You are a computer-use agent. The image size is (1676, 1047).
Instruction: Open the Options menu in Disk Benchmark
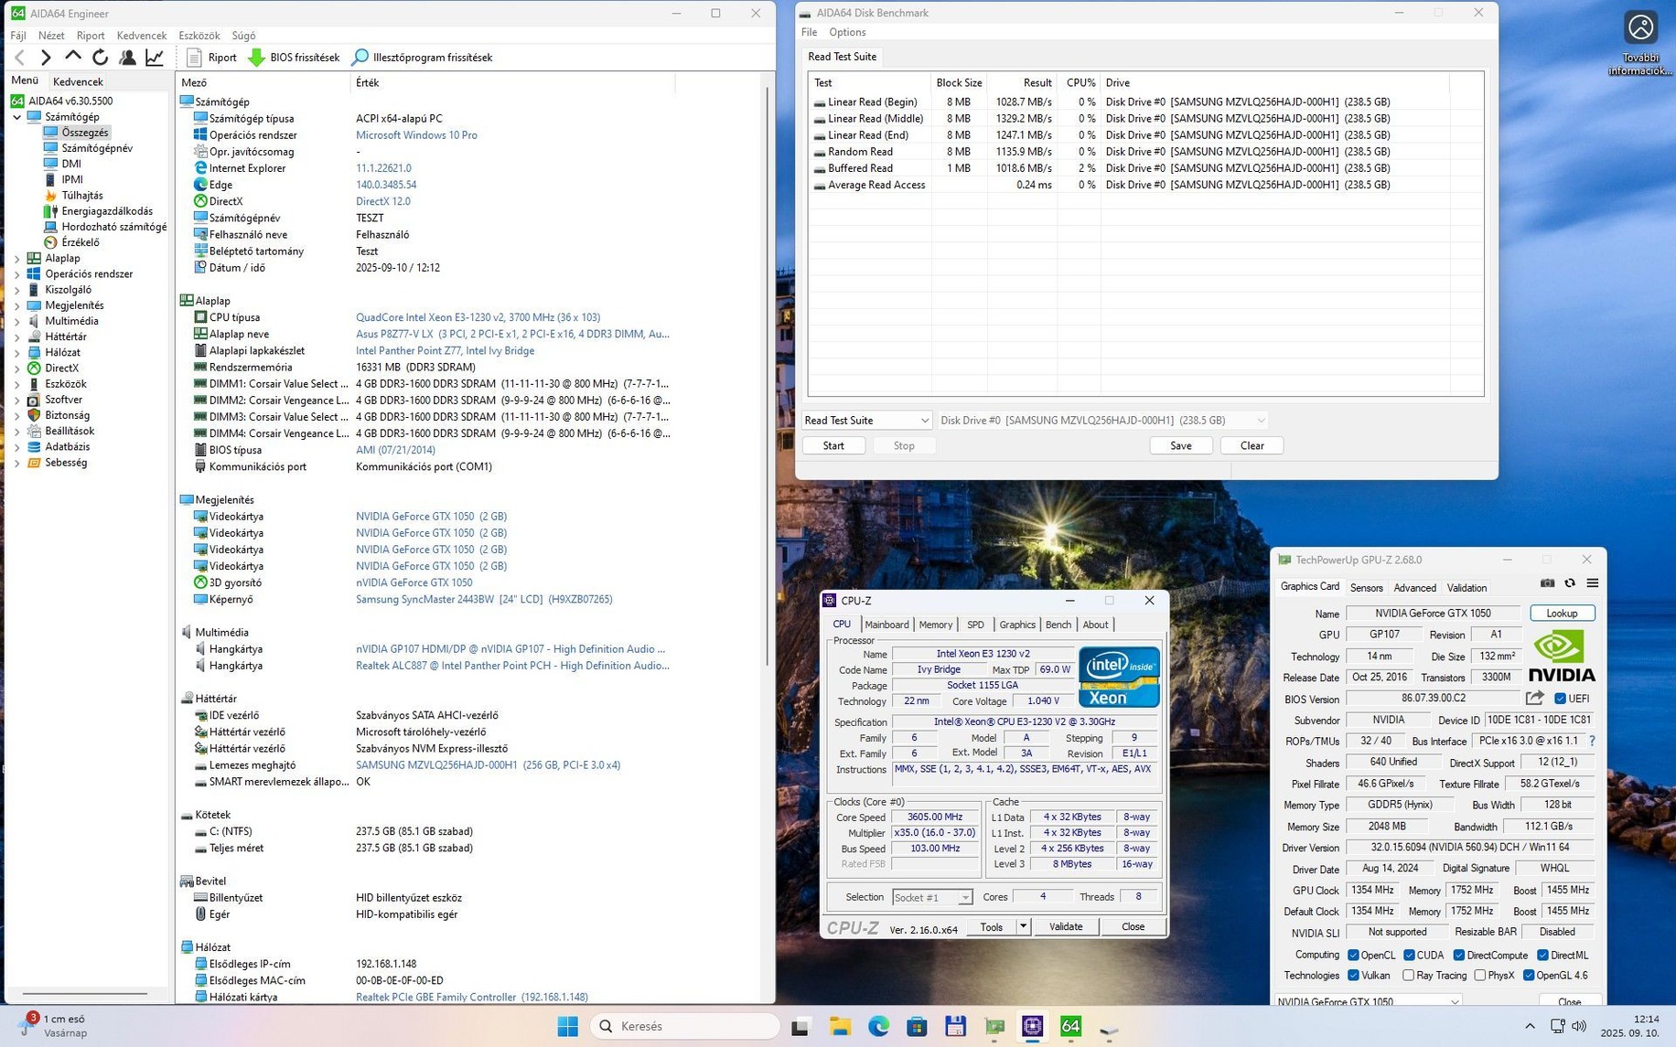point(847,32)
